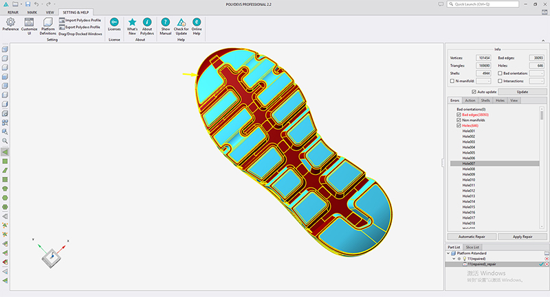Screen dimensions: 550x297
Task: Switch to the VIEW ribbon tab
Action: point(49,12)
